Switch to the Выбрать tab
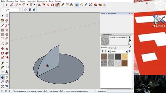This screenshot has width=166, height=93. point(104,48)
